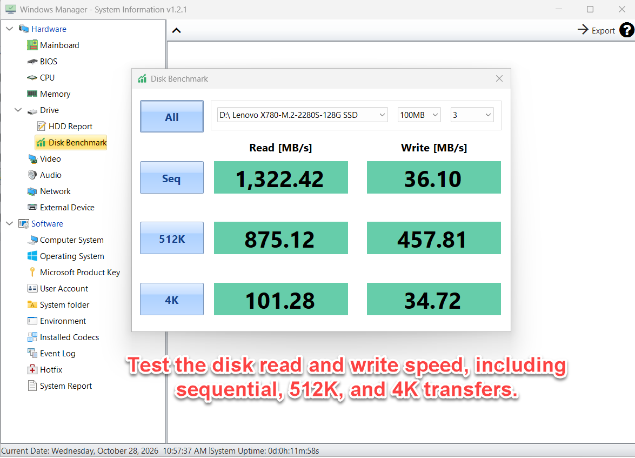The image size is (635, 458).
Task: Click the Computer System icon
Action: pyautogui.click(x=32, y=240)
